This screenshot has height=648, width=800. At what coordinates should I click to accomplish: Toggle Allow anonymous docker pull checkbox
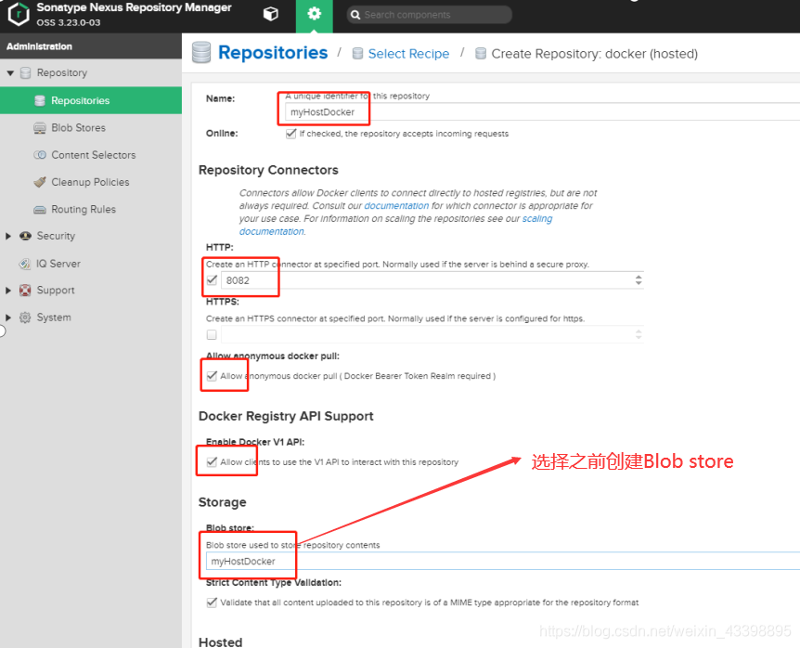[212, 376]
